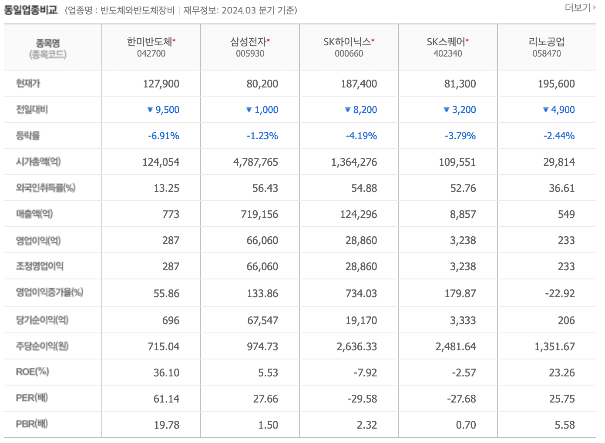This screenshot has width=605, height=443.
Task: Click the down triangle next to 1,000
Action: coord(248,110)
